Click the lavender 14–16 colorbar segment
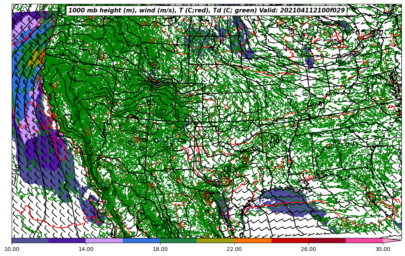405x256 pixels. pos(104,240)
